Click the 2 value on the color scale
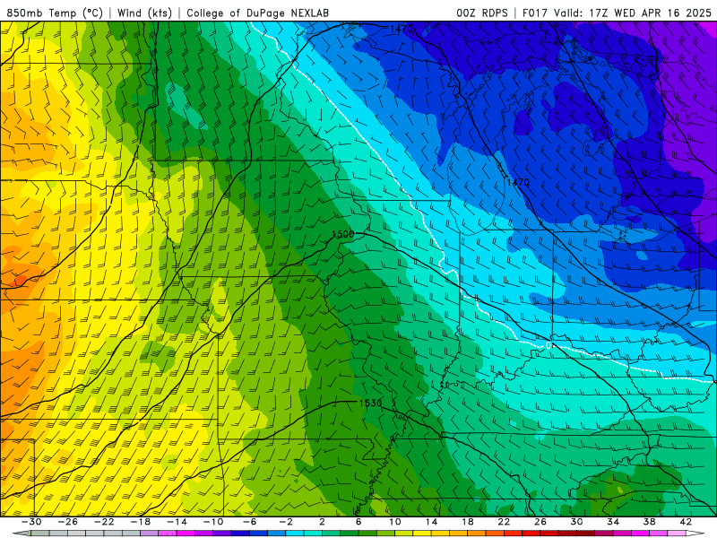Viewport: 717px width, 538px height. point(322,522)
